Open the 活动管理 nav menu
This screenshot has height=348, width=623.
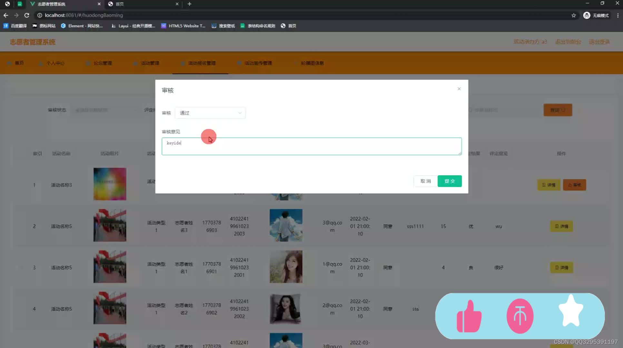(146, 63)
